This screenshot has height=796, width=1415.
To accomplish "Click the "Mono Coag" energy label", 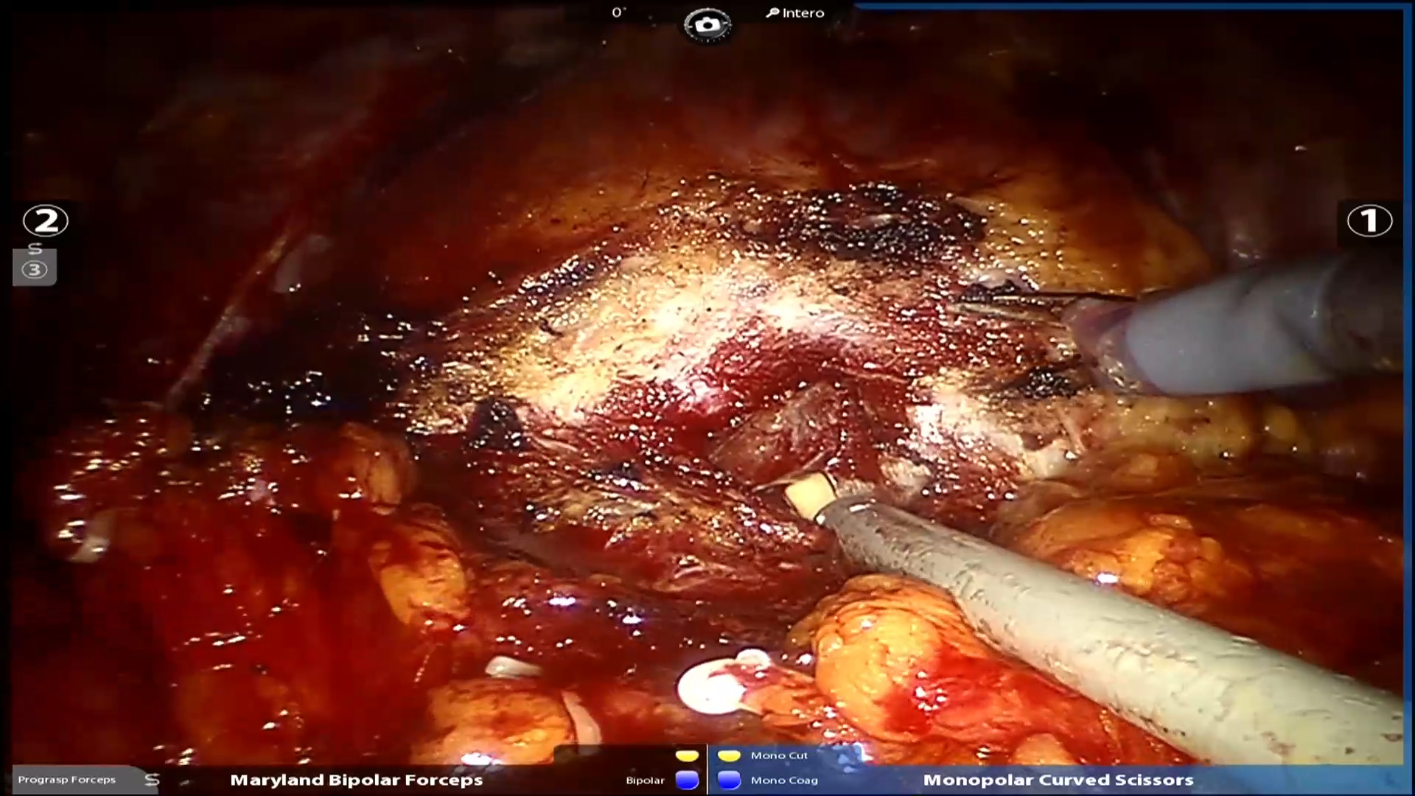I will pos(784,781).
